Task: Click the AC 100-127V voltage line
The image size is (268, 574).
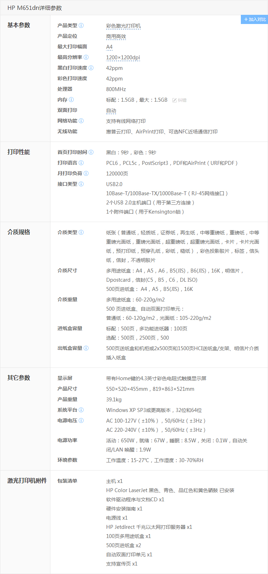Action: 156,421
